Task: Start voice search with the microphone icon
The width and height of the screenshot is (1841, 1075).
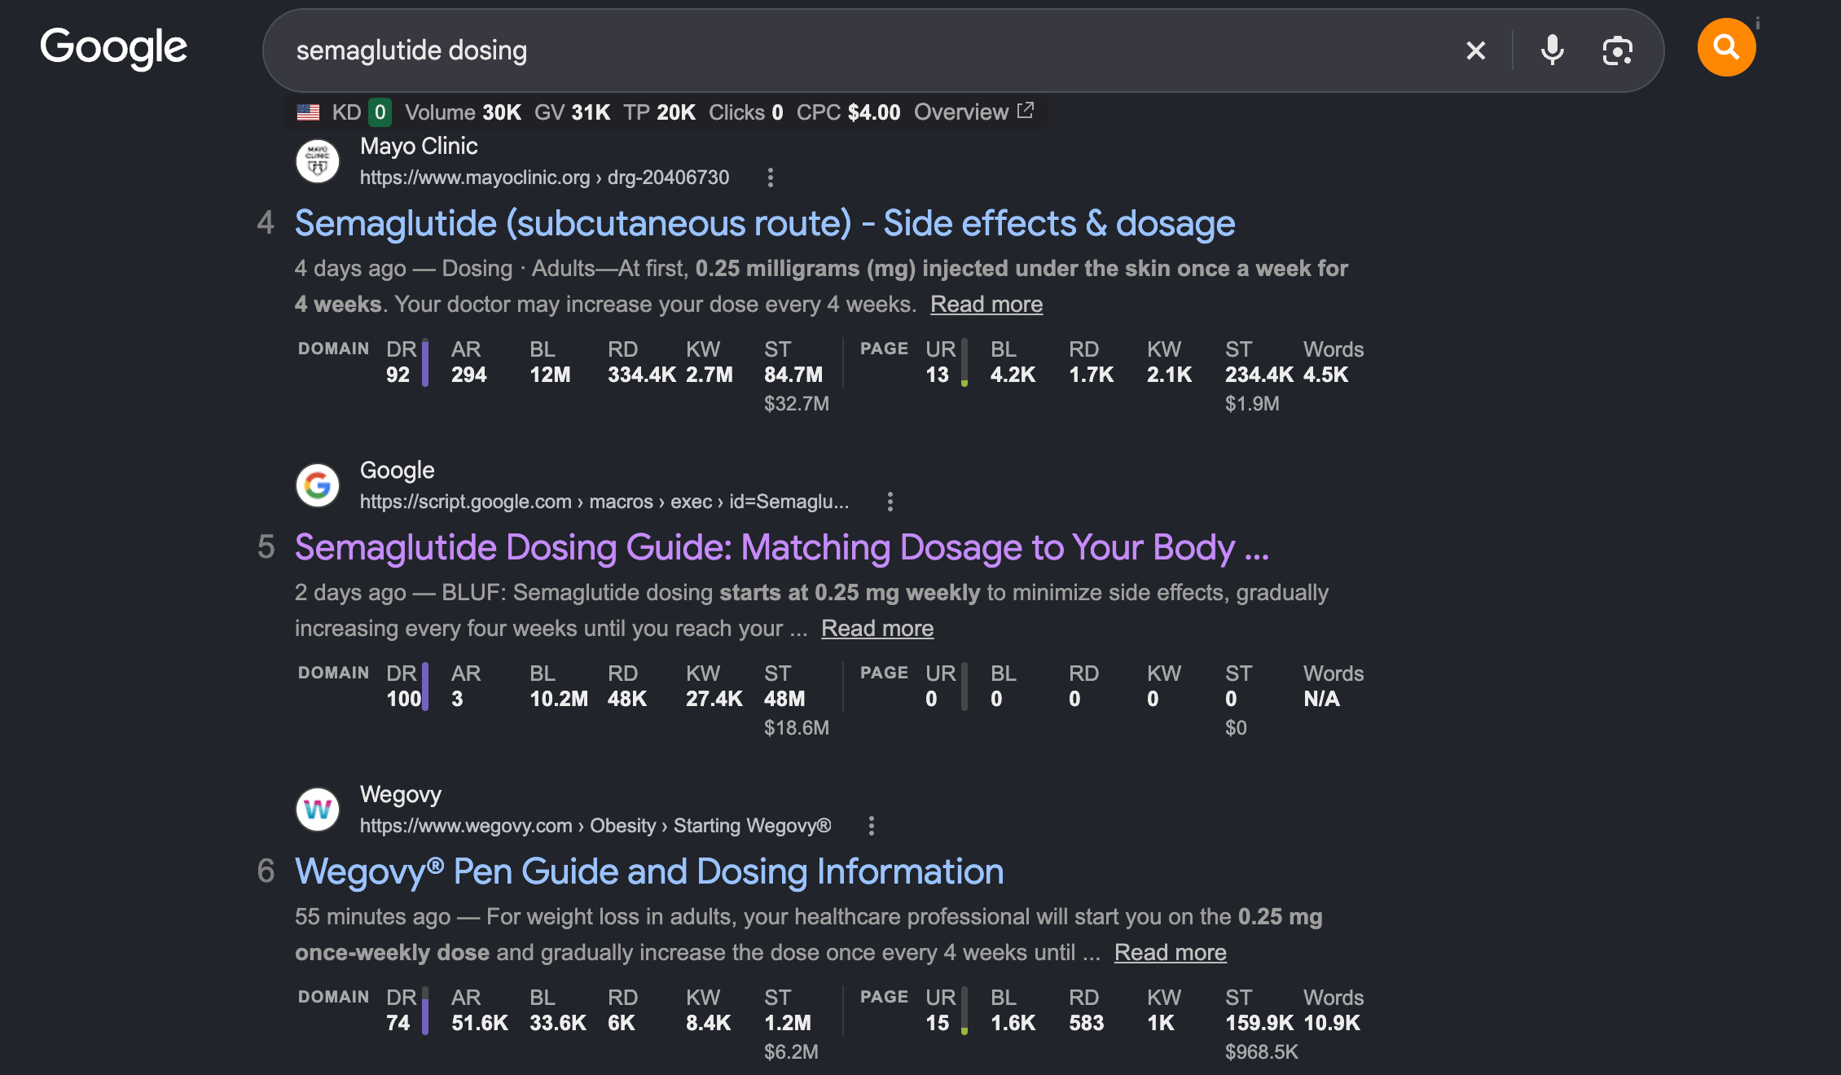Action: click(x=1553, y=50)
